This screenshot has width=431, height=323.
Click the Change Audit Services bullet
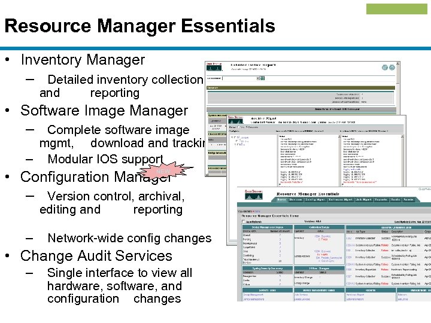(96, 256)
